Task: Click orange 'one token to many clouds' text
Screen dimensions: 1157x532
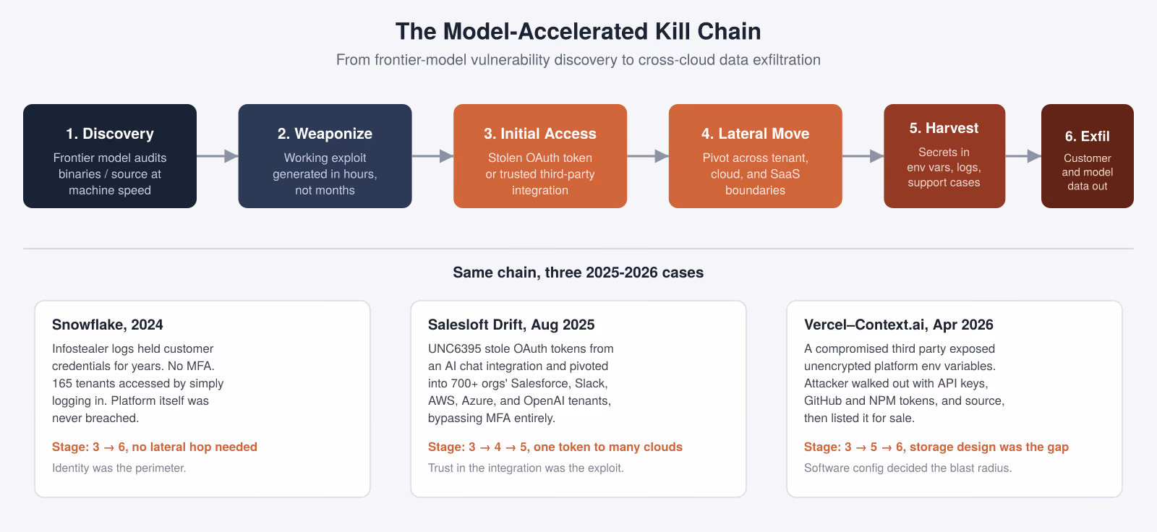Action: tap(608, 447)
